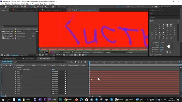Hide the Кисть 12 stroke

pos(1,72)
